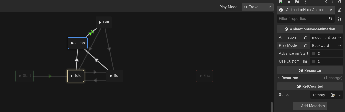Create a new resource in the Inspector

(x=280, y=2)
